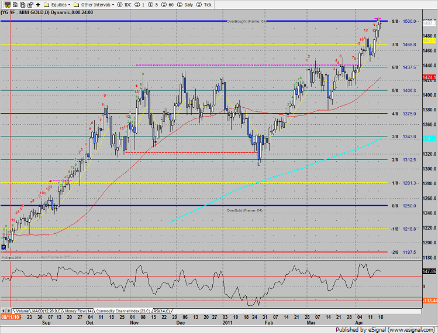
Task: Select the Commodity Channel Index(23,C) tab
Action: (123, 311)
